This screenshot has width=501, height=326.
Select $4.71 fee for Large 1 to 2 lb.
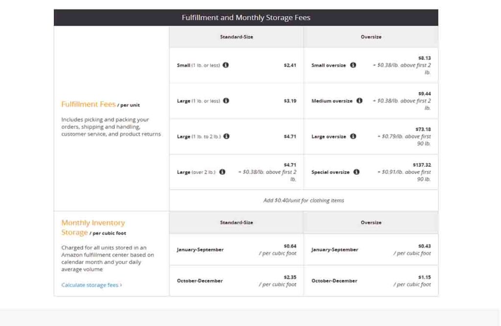[290, 137]
